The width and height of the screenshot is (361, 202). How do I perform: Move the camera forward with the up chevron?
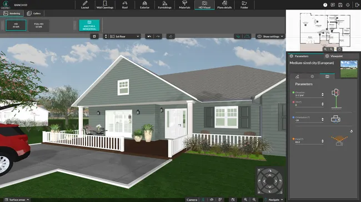270,175
